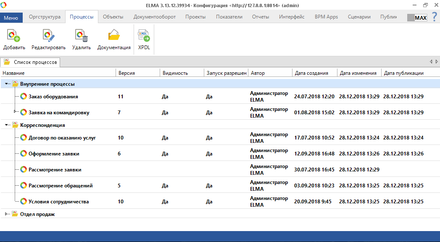Collapse the Внутренние процессы folder
The width and height of the screenshot is (440, 242).
[6, 84]
